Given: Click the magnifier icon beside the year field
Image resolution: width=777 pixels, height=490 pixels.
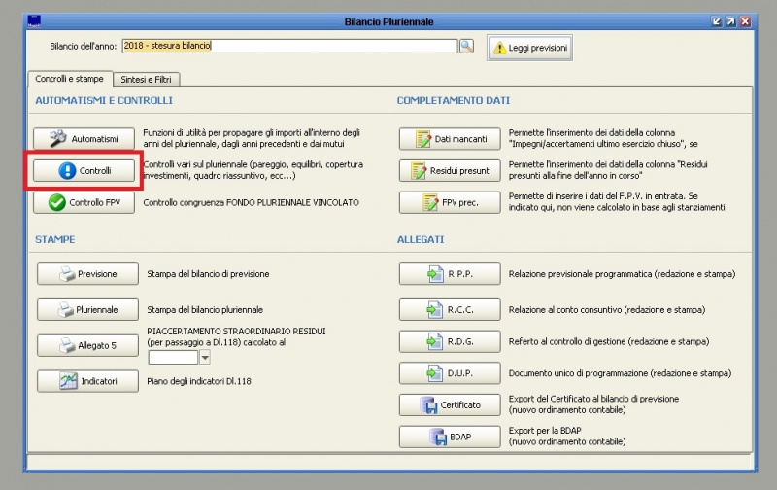Looking at the screenshot, I should pos(466,46).
